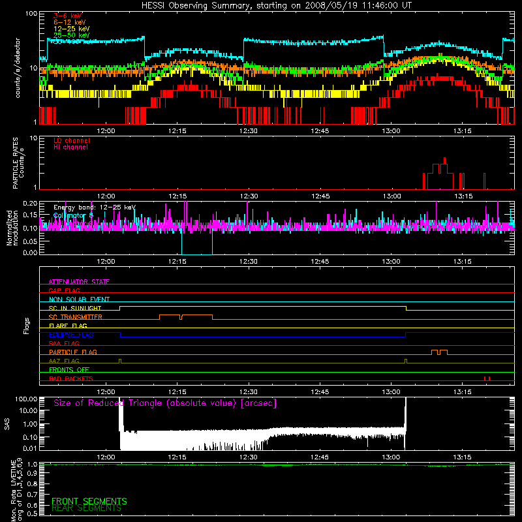Click the Flags vertical axis label
Image resolution: width=522 pixels, height=522 pixels.
pyautogui.click(x=27, y=326)
